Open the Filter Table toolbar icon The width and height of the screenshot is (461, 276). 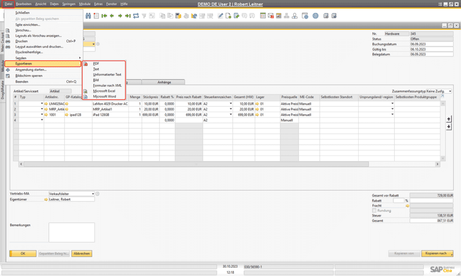[x=145, y=15]
